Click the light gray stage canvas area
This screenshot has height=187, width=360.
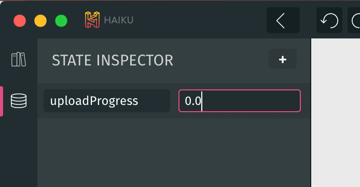coord(336,113)
